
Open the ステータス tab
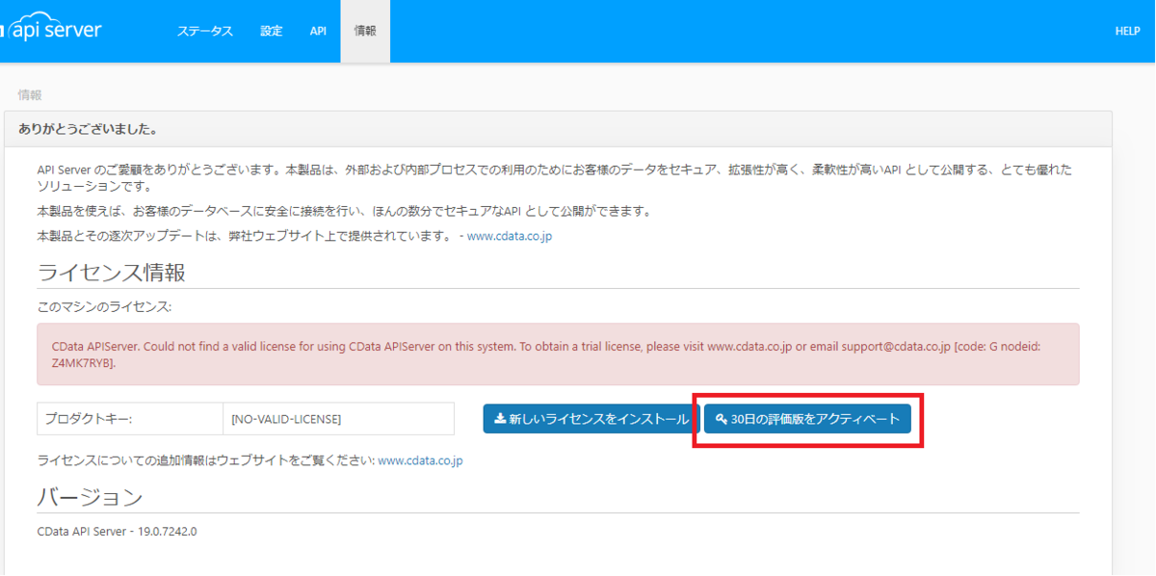click(x=204, y=31)
